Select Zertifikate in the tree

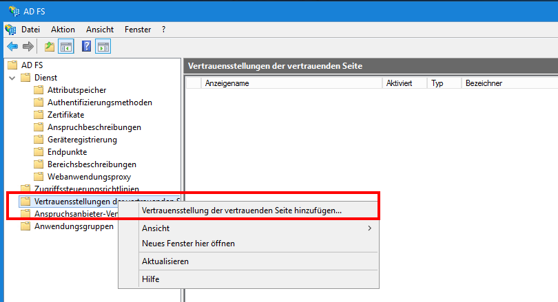[66, 115]
